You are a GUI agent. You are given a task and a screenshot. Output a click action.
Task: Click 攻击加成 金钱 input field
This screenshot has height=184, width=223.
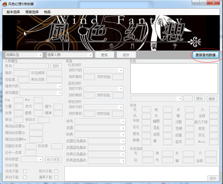[x=211, y=160]
